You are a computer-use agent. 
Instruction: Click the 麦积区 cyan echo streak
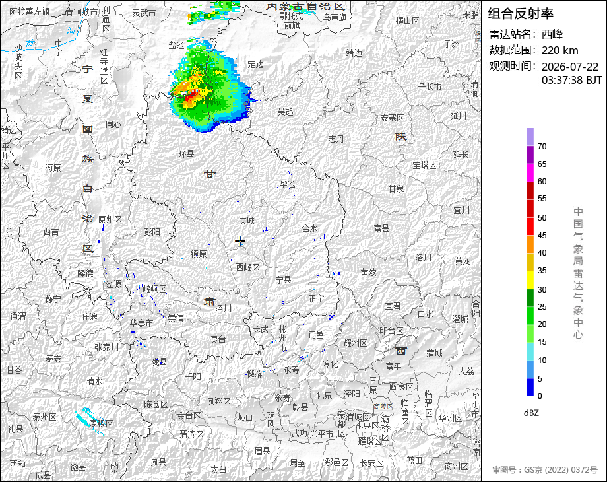pyautogui.click(x=90, y=421)
